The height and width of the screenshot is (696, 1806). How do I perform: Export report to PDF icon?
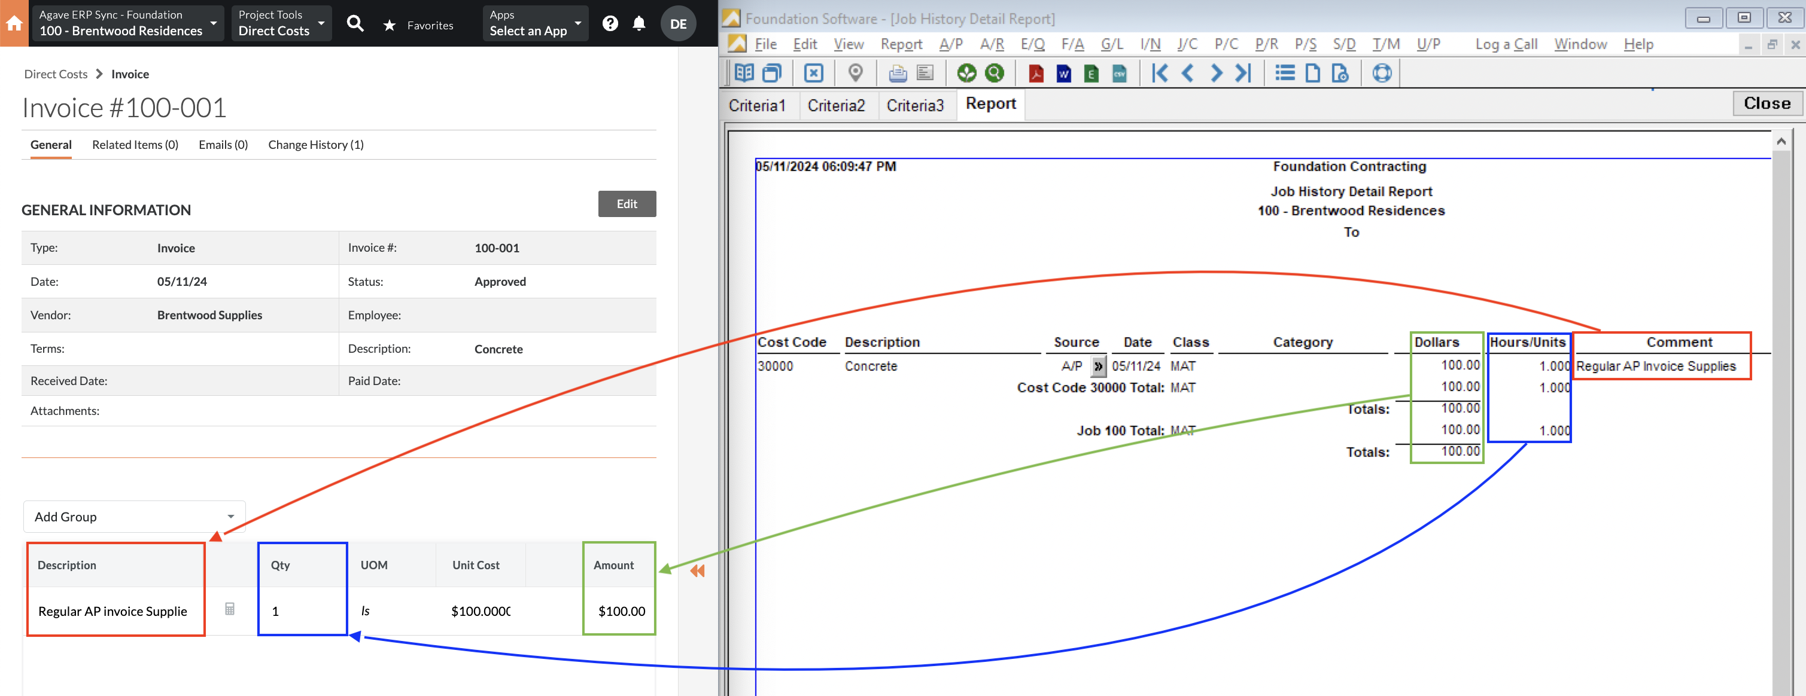point(1035,73)
